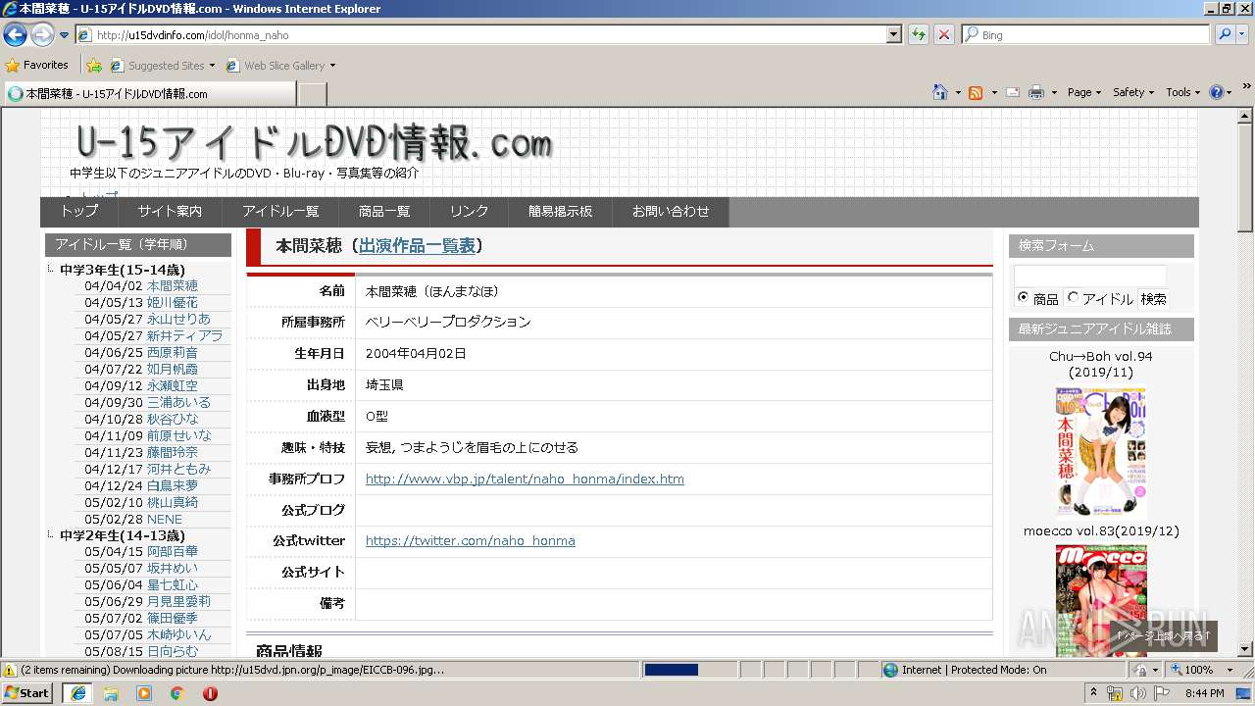Click the browser Forward button

click(x=42, y=35)
